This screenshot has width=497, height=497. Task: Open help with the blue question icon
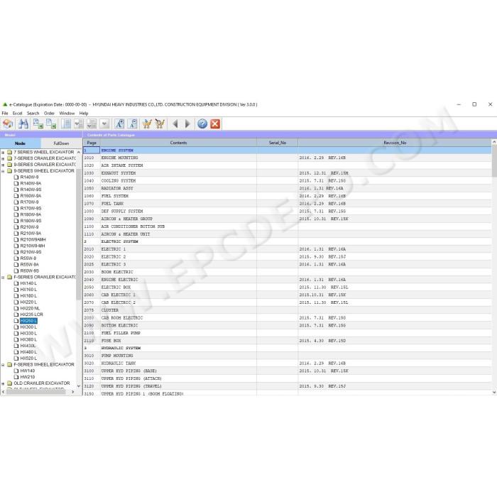coord(202,124)
